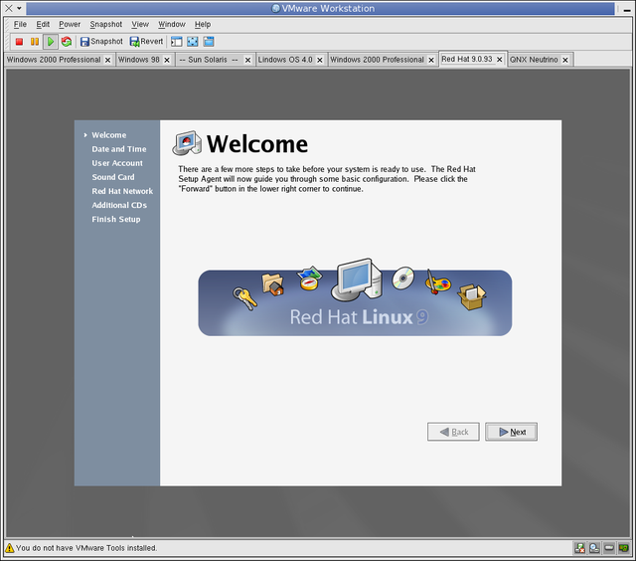
Task: Select Finish Setup in the sidebar
Action: pos(116,219)
